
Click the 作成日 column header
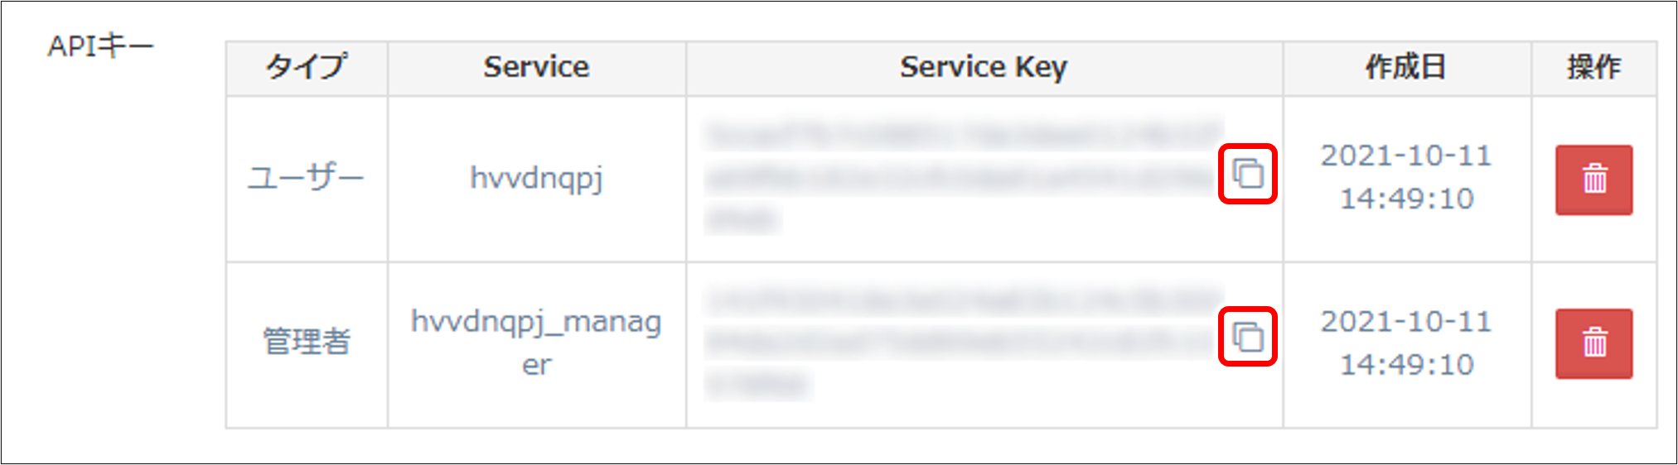(1406, 67)
